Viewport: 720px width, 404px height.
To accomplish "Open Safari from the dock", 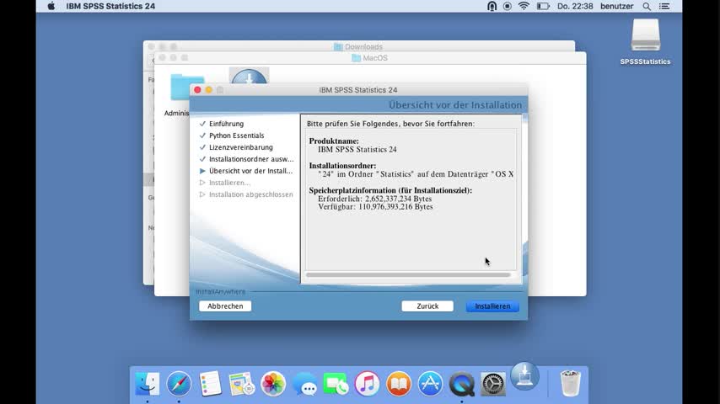I will click(179, 384).
